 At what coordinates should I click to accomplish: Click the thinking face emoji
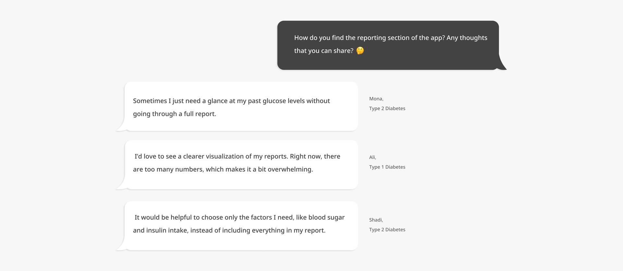[360, 51]
